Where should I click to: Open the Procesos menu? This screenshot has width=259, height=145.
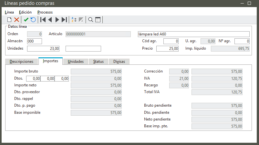[x=45, y=12]
